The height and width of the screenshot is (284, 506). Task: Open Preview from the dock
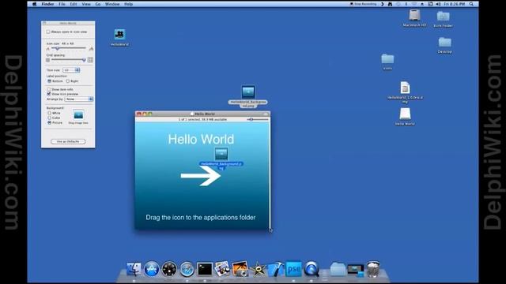(222, 269)
